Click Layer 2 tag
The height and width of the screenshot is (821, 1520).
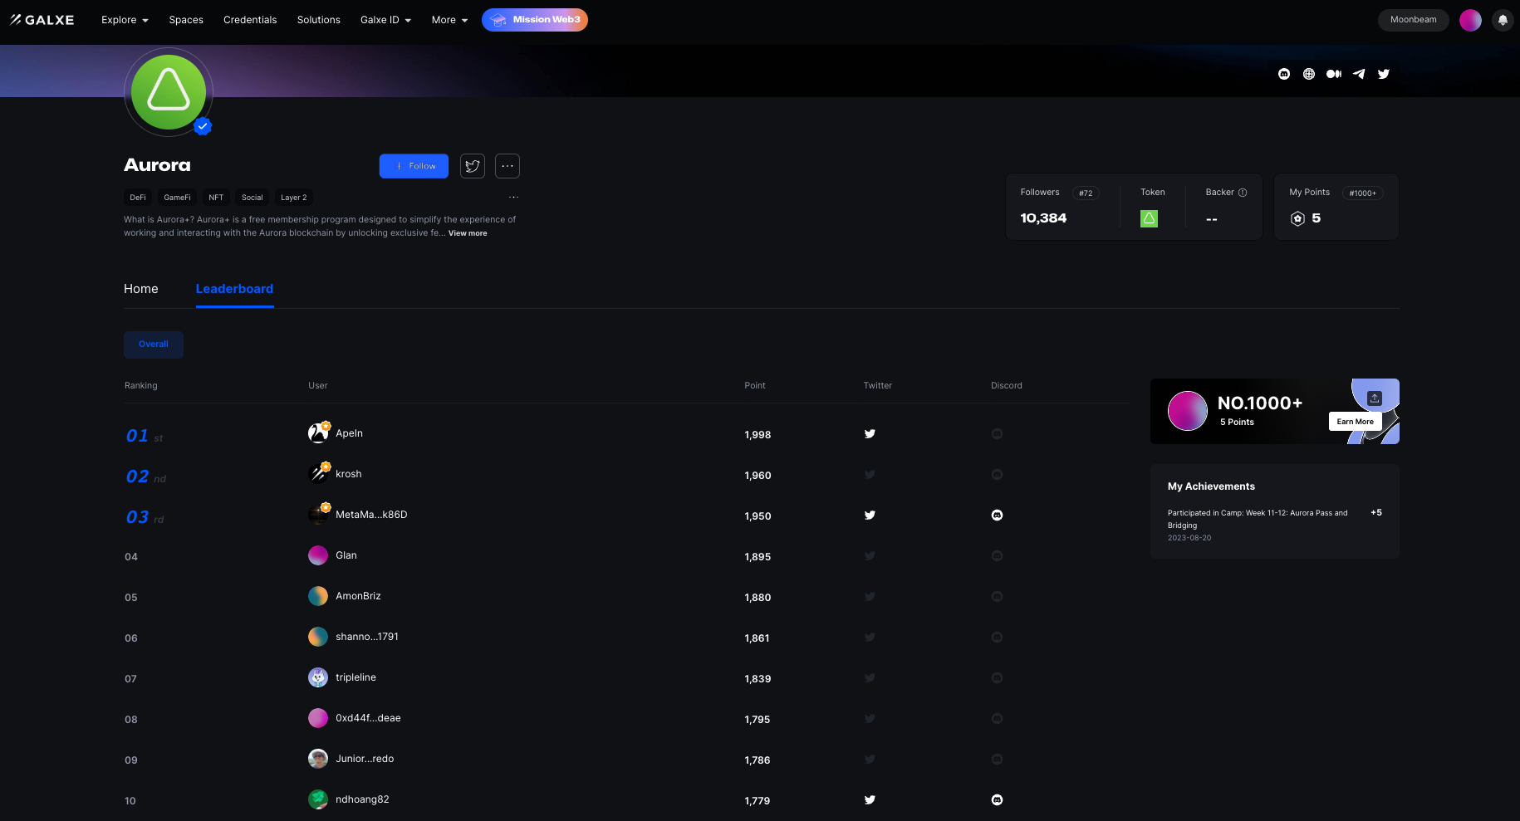click(x=294, y=198)
